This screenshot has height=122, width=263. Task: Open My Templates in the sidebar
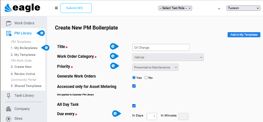point(23,55)
